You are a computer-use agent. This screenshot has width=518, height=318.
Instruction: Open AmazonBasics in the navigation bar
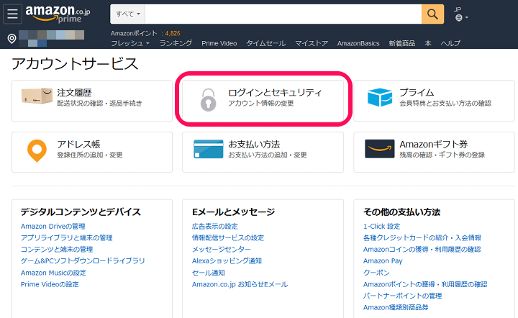pos(358,43)
